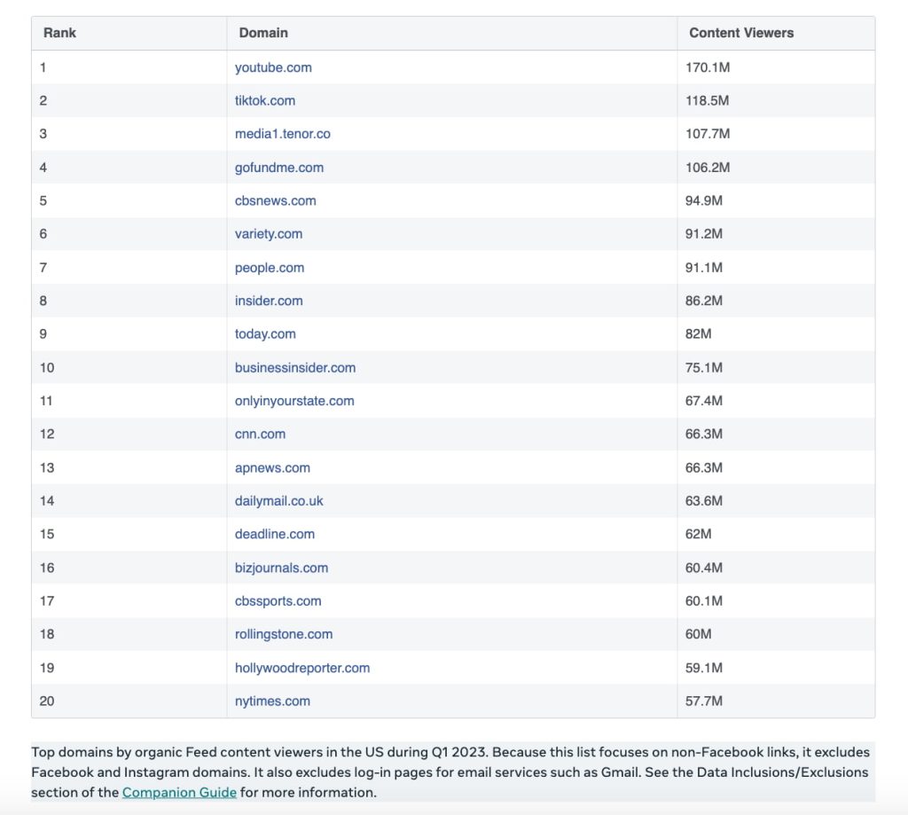
Task: Select the 94.9M value
Action: (703, 200)
